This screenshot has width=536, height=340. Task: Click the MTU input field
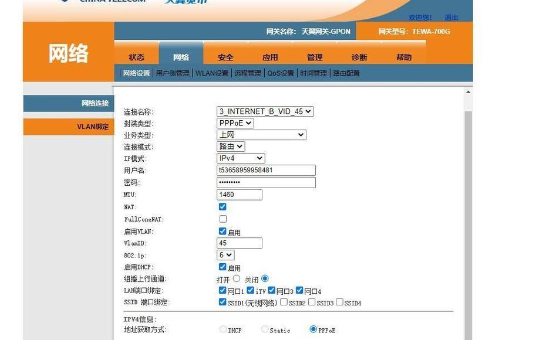click(240, 195)
